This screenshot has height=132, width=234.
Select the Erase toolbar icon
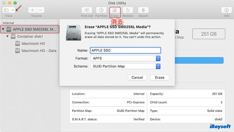click(115, 10)
